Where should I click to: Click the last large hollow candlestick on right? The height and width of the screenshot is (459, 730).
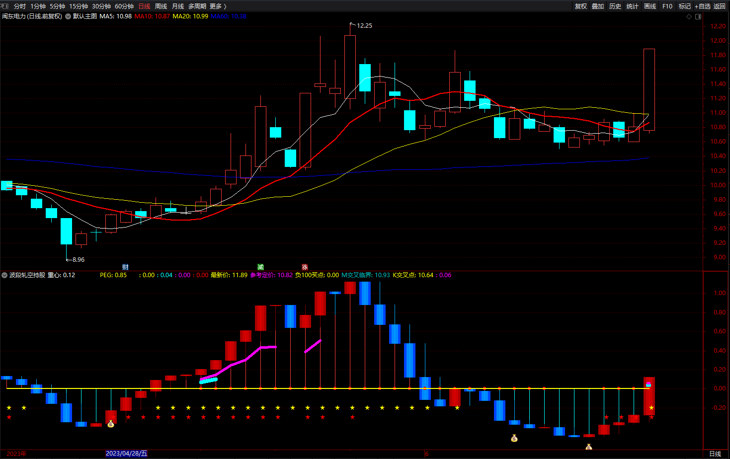pos(649,90)
